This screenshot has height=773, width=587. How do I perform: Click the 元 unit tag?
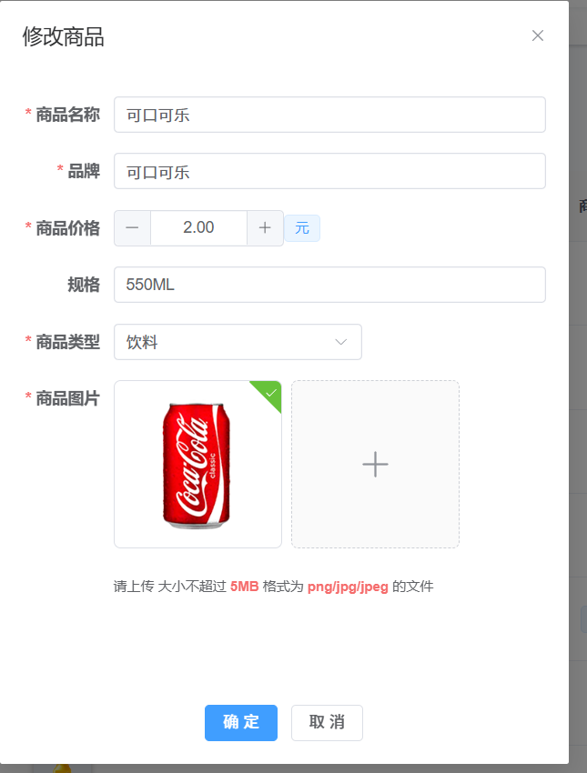click(302, 228)
